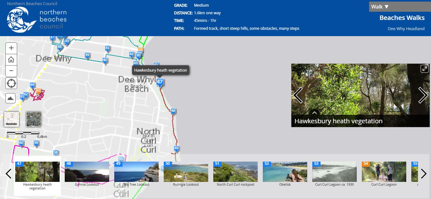This screenshot has width=431, height=199.
Task: Select map marker 38
Action: [x=59, y=48]
